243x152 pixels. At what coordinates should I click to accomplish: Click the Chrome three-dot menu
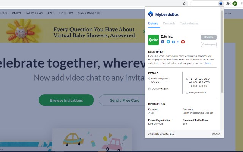[x=242, y=3]
